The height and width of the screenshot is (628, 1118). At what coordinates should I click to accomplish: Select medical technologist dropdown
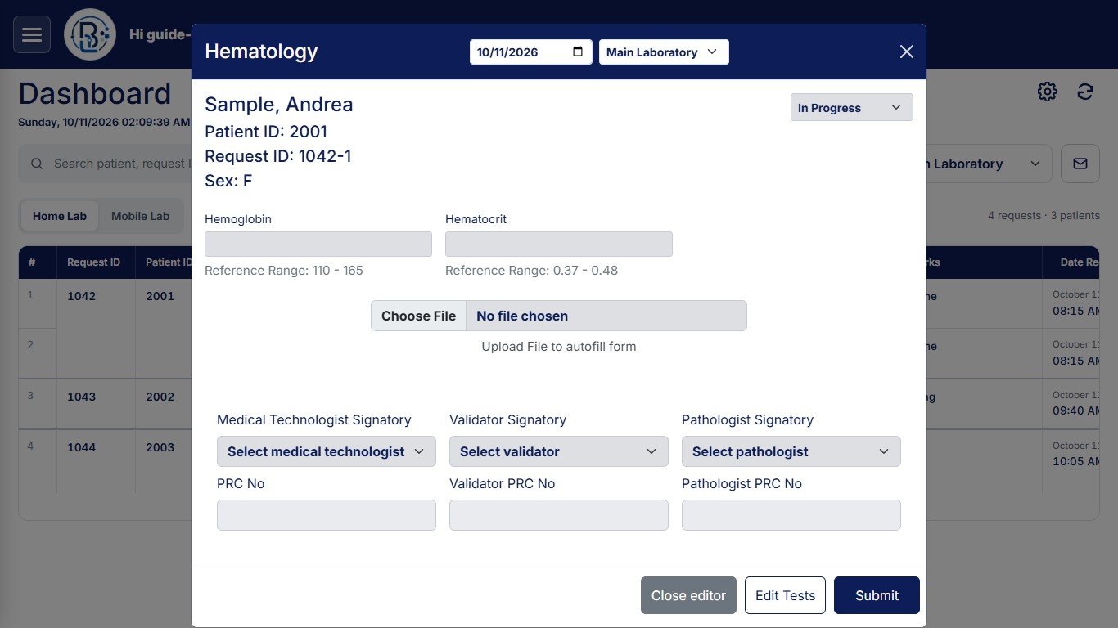327,451
